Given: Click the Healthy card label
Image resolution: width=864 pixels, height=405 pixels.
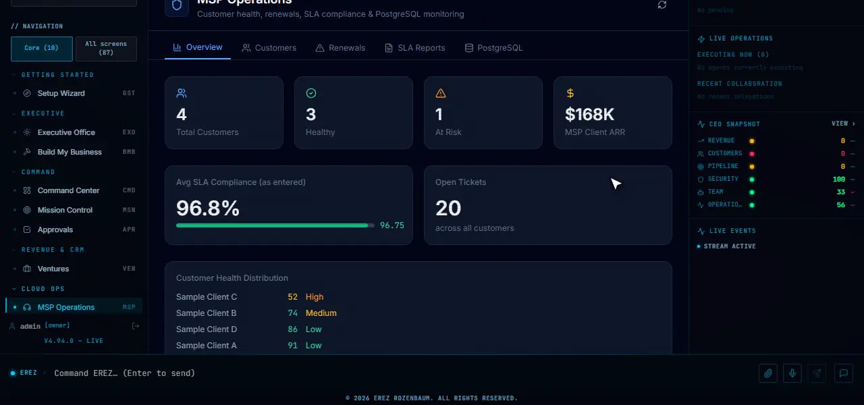Looking at the screenshot, I should pyautogui.click(x=320, y=132).
